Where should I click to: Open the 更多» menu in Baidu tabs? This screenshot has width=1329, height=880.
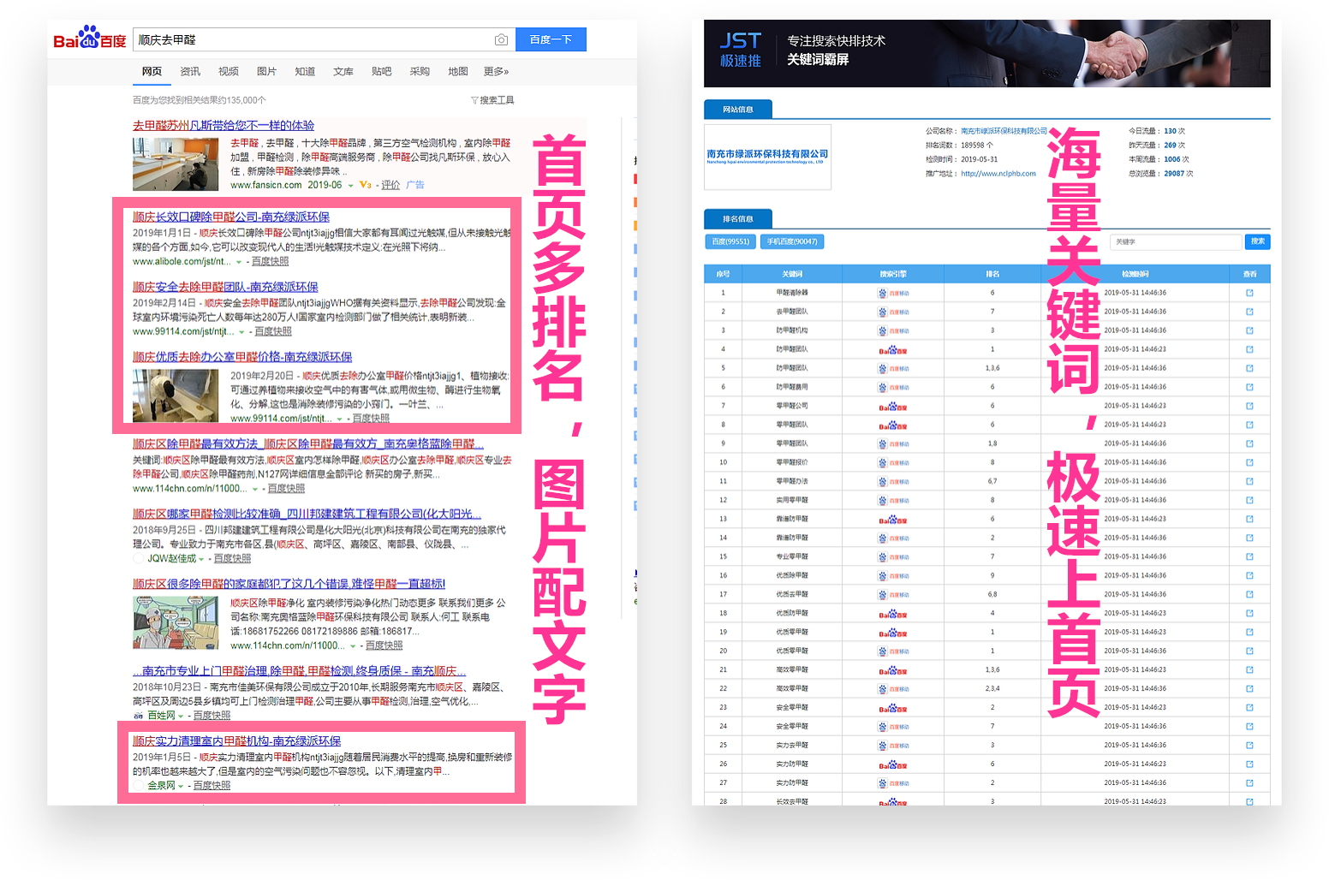tap(496, 71)
